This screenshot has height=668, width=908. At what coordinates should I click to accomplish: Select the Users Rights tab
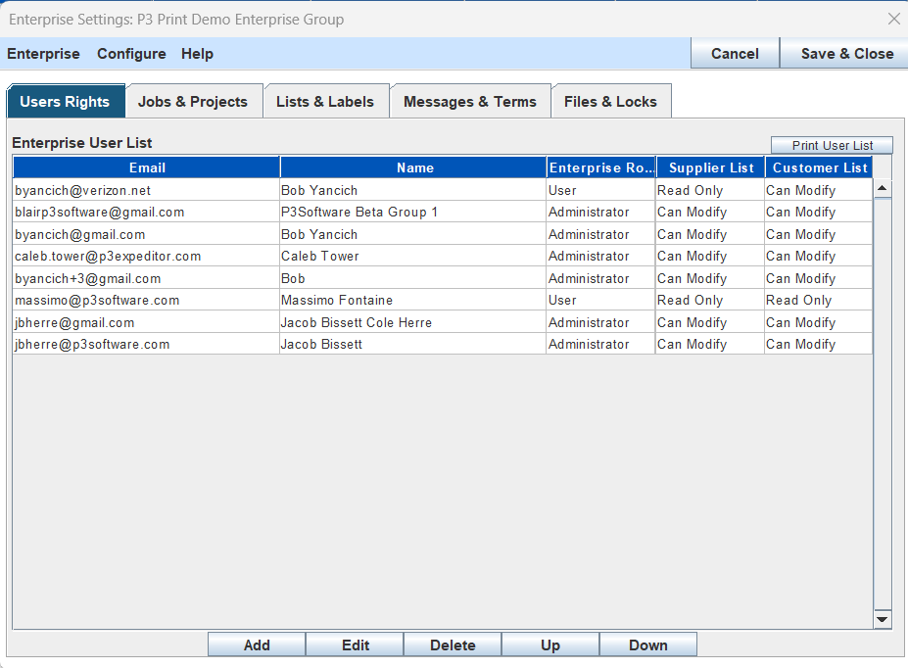pyautogui.click(x=66, y=100)
